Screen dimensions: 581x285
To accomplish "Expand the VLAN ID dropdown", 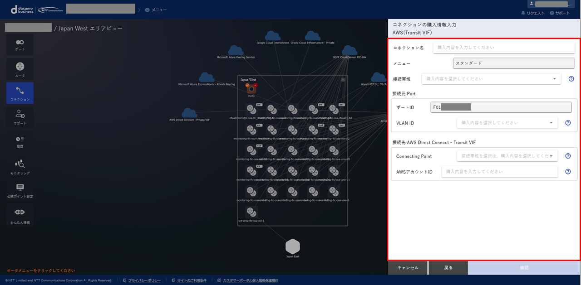I will point(507,123).
